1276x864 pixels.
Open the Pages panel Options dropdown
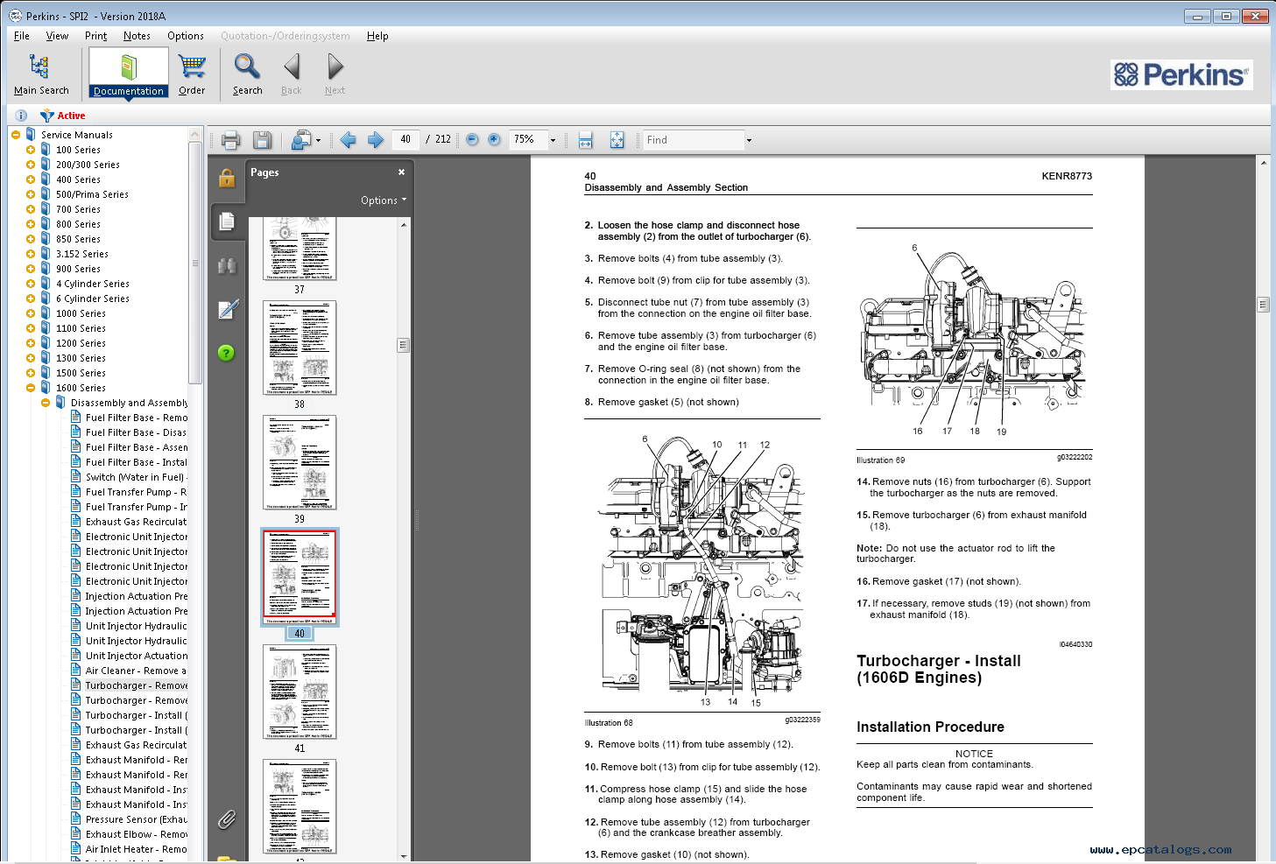(x=384, y=200)
